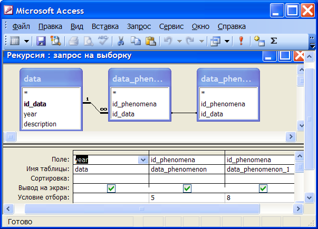Maximize the Рекурсия query window
318x229 pixels.
click(285, 56)
